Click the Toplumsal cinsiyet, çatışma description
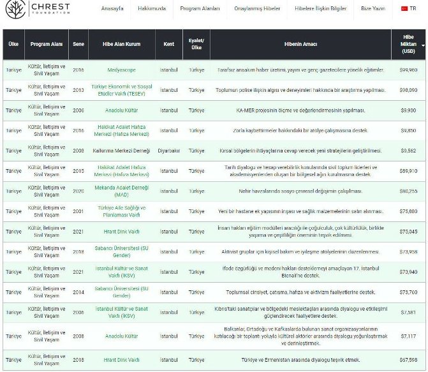 [300, 292]
